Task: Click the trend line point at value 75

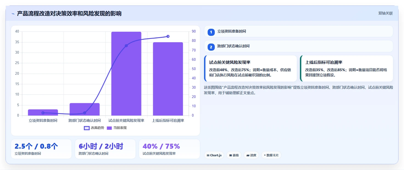Action: [x=126, y=46]
